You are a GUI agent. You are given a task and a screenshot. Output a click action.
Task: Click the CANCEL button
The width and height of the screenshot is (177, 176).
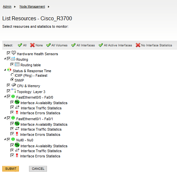coord(38,168)
